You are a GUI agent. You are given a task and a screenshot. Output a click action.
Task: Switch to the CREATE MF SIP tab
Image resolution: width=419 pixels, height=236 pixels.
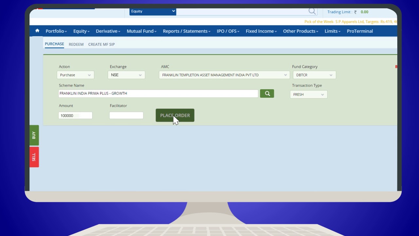pyautogui.click(x=101, y=44)
